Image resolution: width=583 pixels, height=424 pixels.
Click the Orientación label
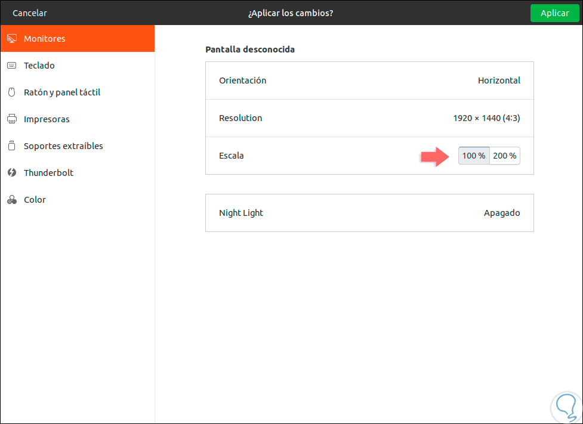(x=242, y=81)
